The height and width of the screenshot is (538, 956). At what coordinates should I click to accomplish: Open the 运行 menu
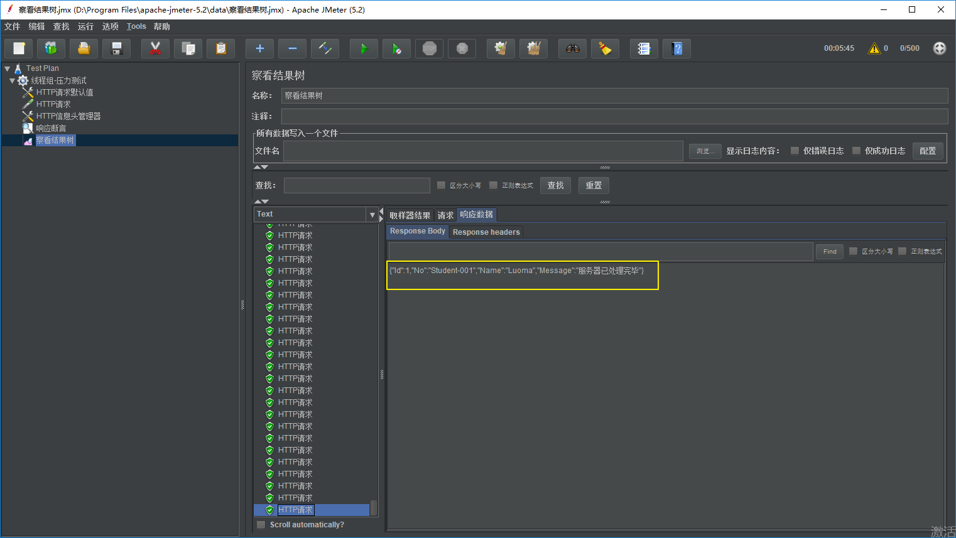85,26
